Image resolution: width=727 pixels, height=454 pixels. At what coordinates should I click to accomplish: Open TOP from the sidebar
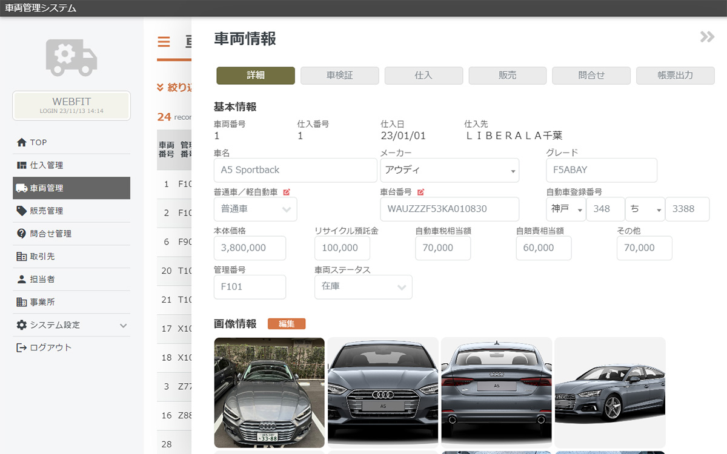[x=71, y=142]
